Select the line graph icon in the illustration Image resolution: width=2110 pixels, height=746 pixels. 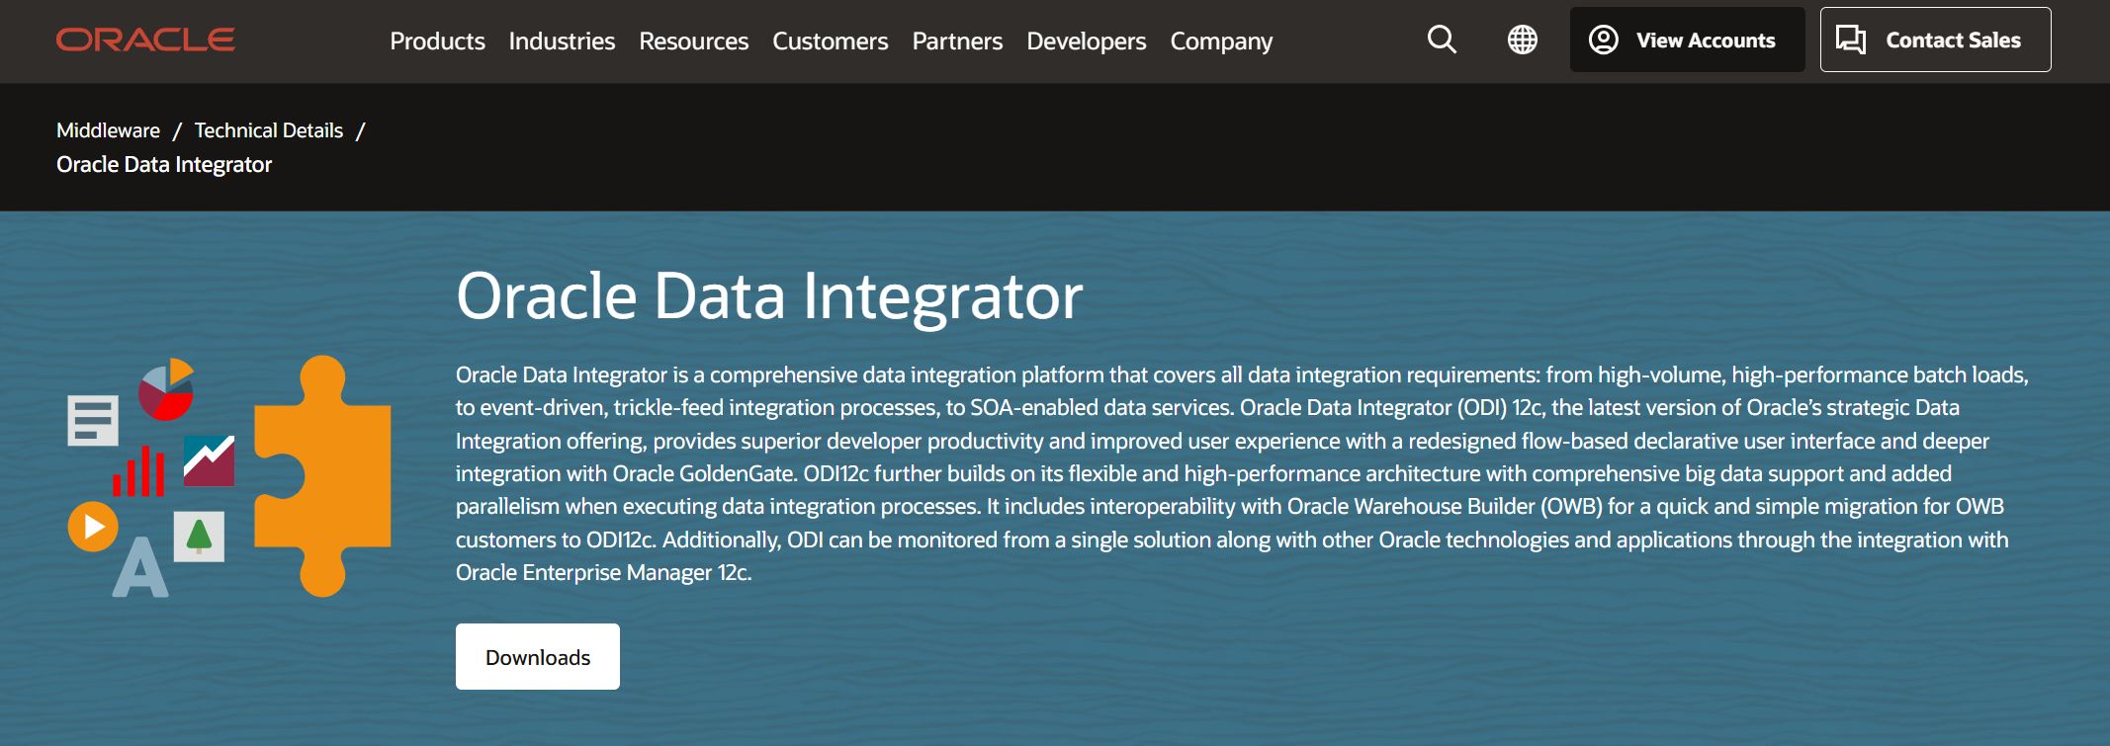coord(209,459)
